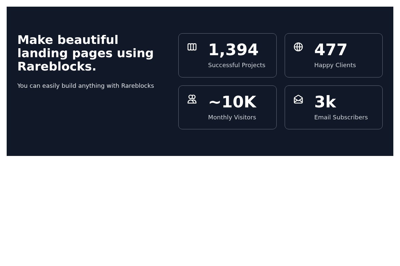The height and width of the screenshot is (266, 400).
Task: Click the 1,394 statistic number
Action: (233, 50)
